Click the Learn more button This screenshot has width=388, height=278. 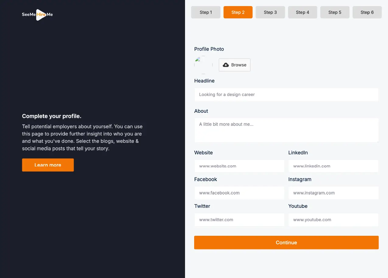[x=48, y=165]
